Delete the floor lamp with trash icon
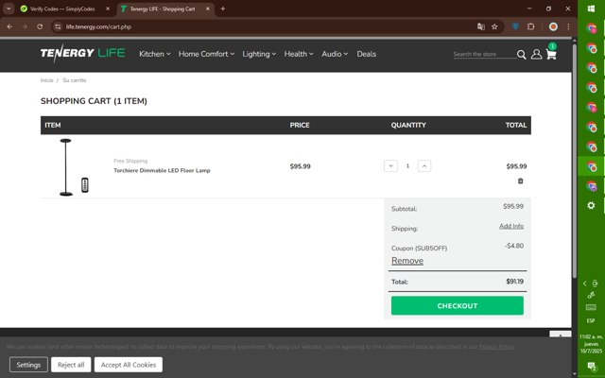605x378 pixels. (x=520, y=180)
